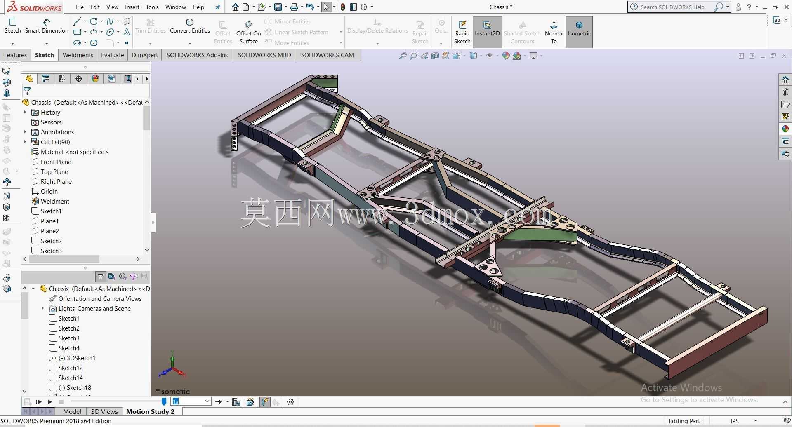Viewport: 792px width, 427px height.
Task: Expand the History folder
Action: (25, 112)
